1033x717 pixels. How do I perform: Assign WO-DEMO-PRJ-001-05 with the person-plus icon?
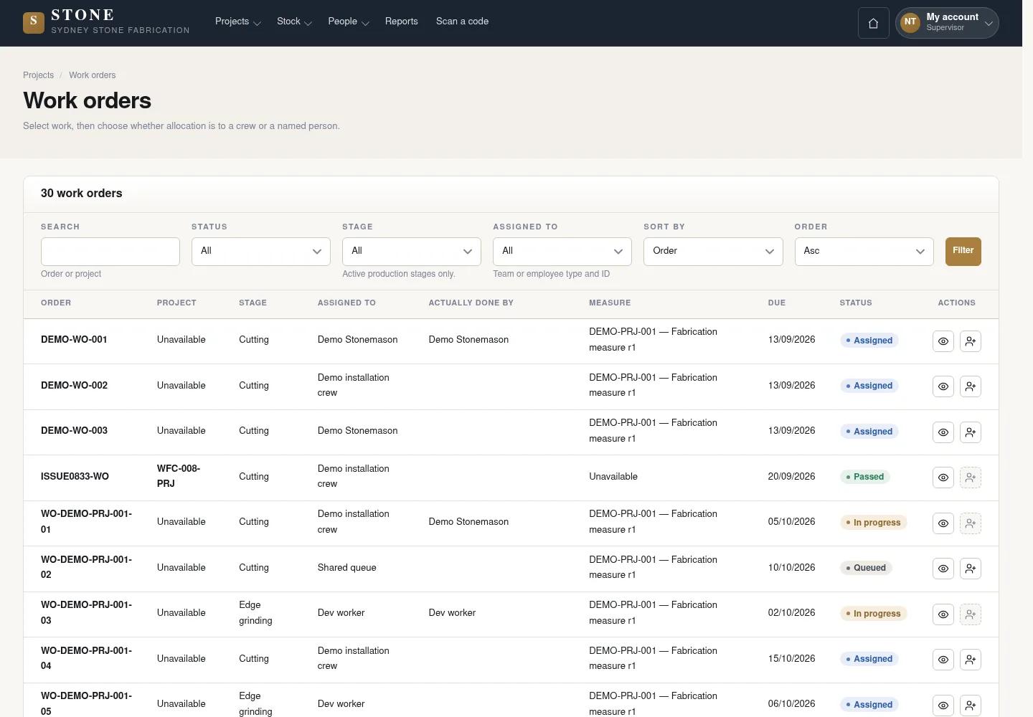(x=971, y=706)
